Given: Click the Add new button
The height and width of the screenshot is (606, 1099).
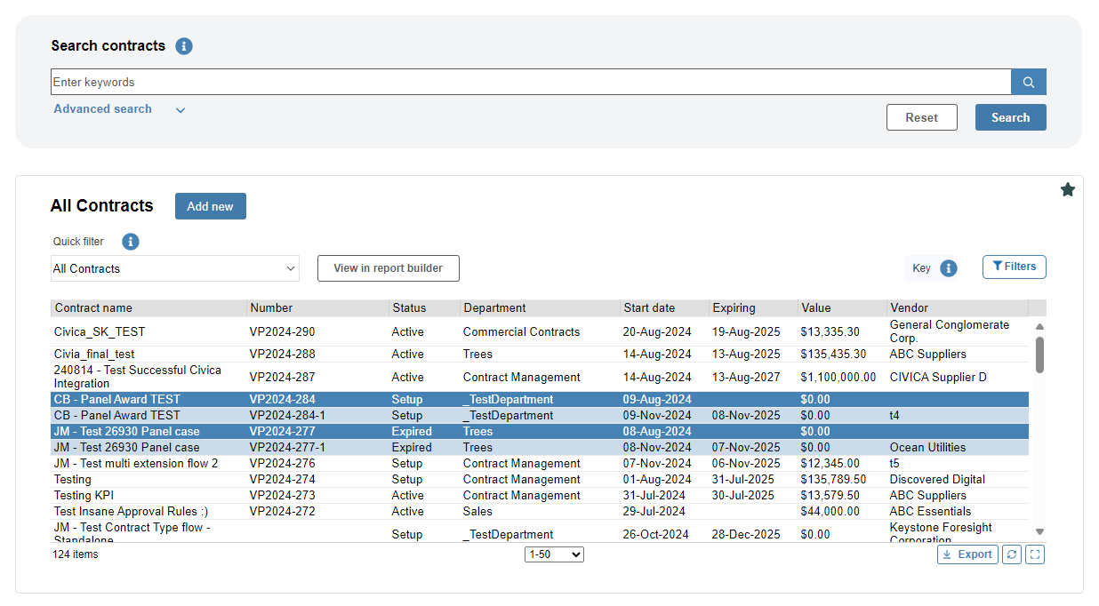Looking at the screenshot, I should click(211, 206).
